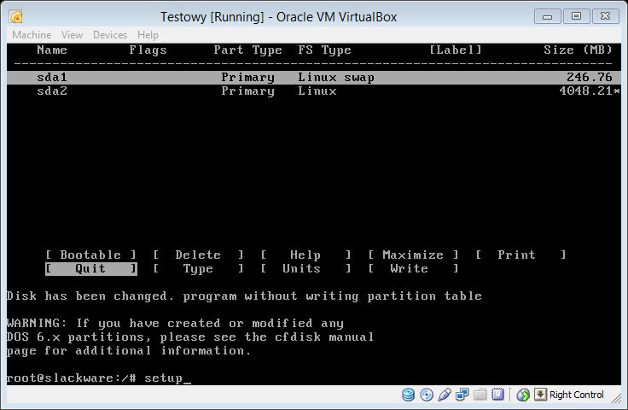The height and width of the screenshot is (410, 628).
Task: Select the Bootable option in cfdisk
Action: tap(91, 255)
